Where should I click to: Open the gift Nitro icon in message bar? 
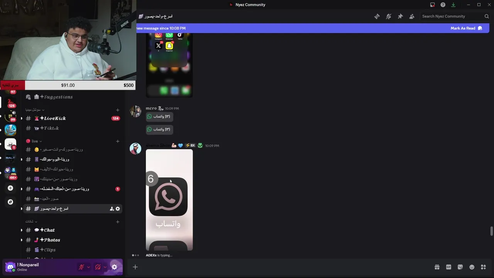coord(437,267)
